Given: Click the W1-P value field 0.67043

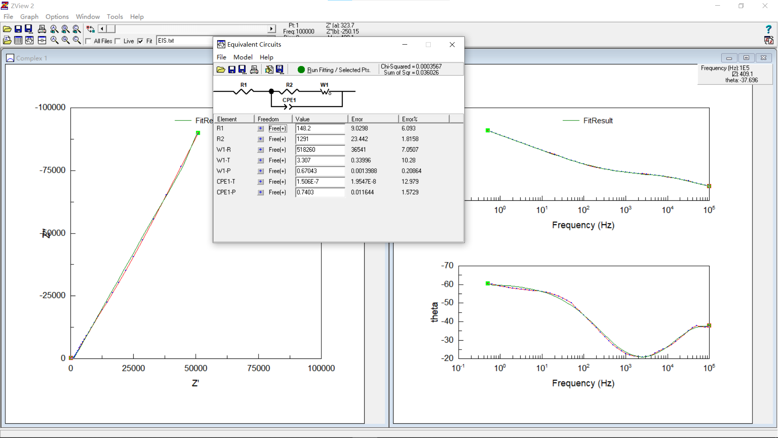Looking at the screenshot, I should click(x=320, y=171).
